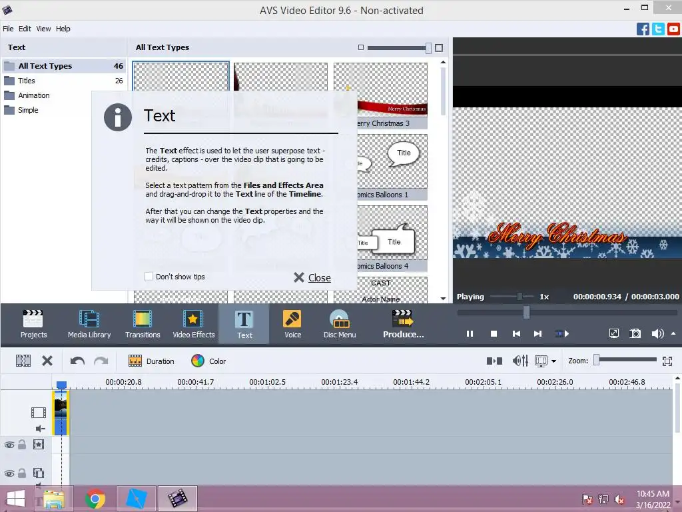Redo the last undone action
682x512 pixels.
[101, 361]
